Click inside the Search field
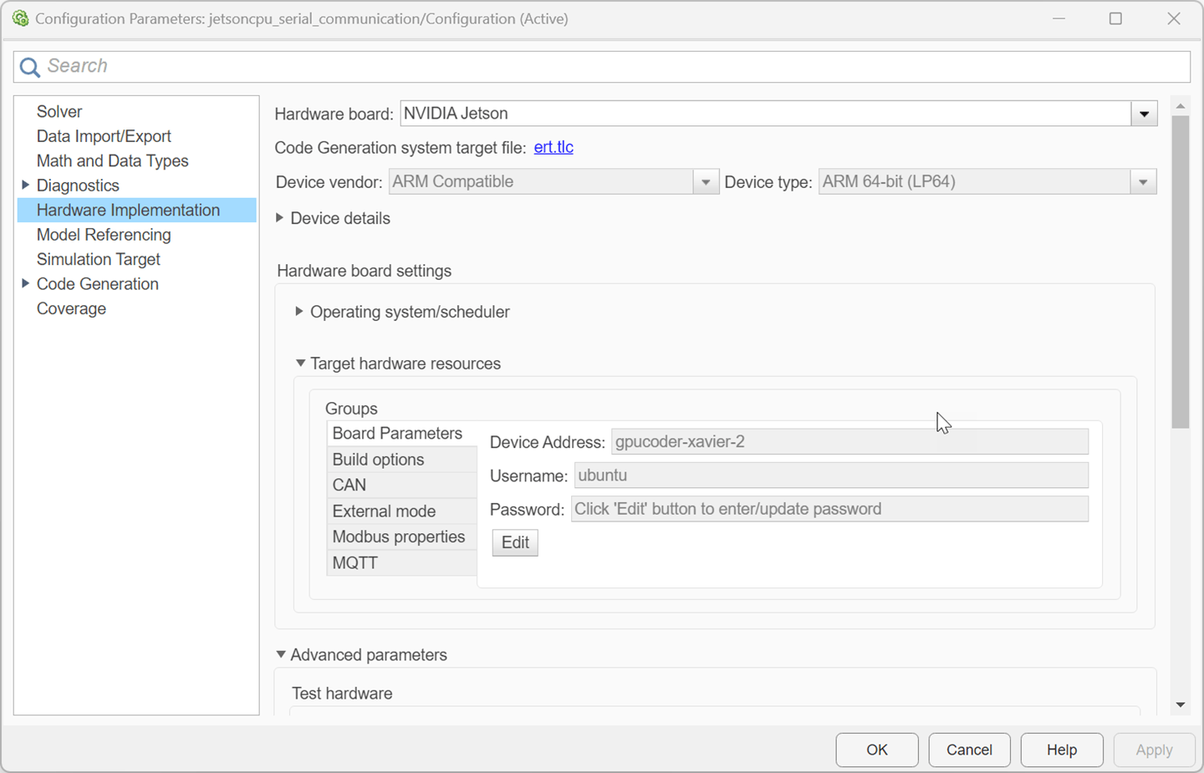The height and width of the screenshot is (773, 1204). pyautogui.click(x=585, y=67)
